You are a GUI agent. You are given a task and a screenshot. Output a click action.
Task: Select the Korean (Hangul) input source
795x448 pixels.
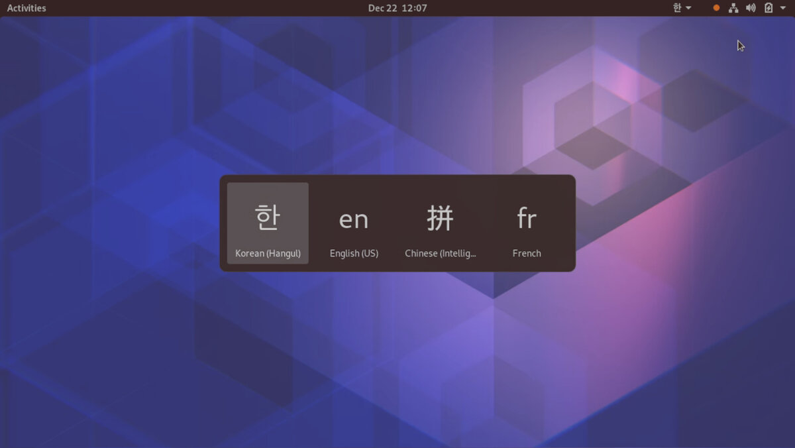pyautogui.click(x=268, y=223)
